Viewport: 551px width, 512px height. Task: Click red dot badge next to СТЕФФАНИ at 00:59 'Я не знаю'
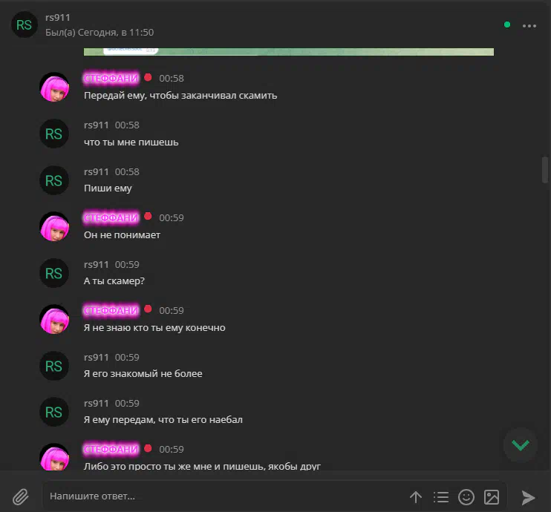pyautogui.click(x=148, y=309)
